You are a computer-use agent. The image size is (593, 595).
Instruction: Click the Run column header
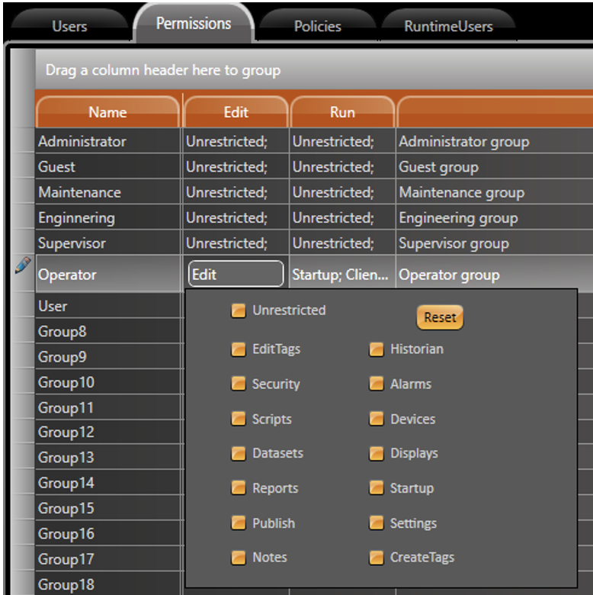click(x=342, y=112)
